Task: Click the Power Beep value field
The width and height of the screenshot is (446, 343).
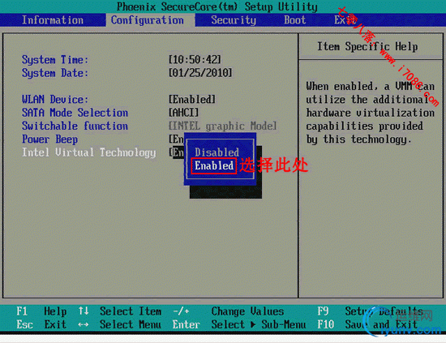Action: pyautogui.click(x=176, y=139)
